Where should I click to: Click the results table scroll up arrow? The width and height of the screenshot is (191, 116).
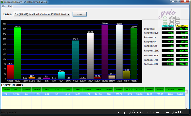pos(186,89)
